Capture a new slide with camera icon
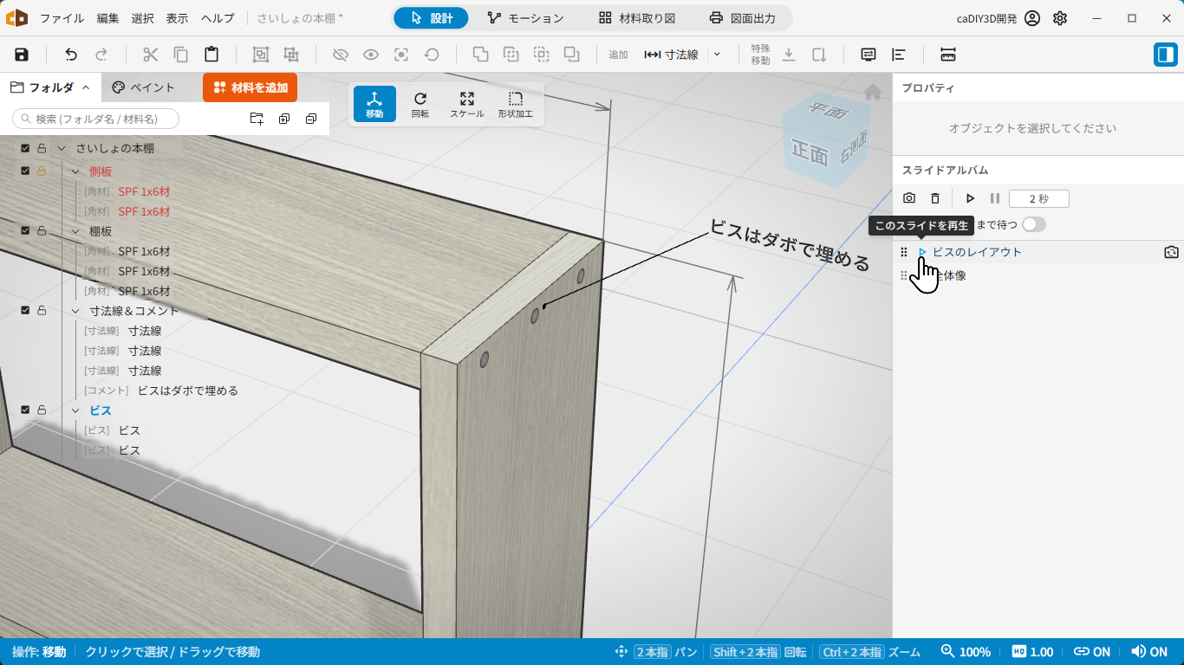 pyautogui.click(x=909, y=198)
